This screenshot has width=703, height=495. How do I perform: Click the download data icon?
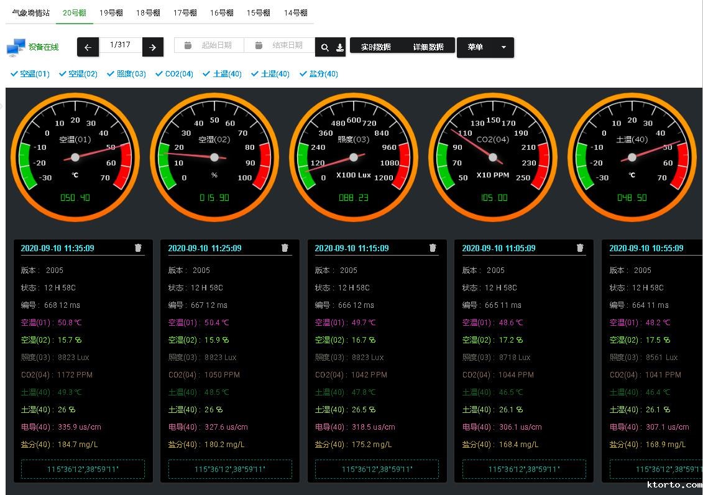(340, 47)
